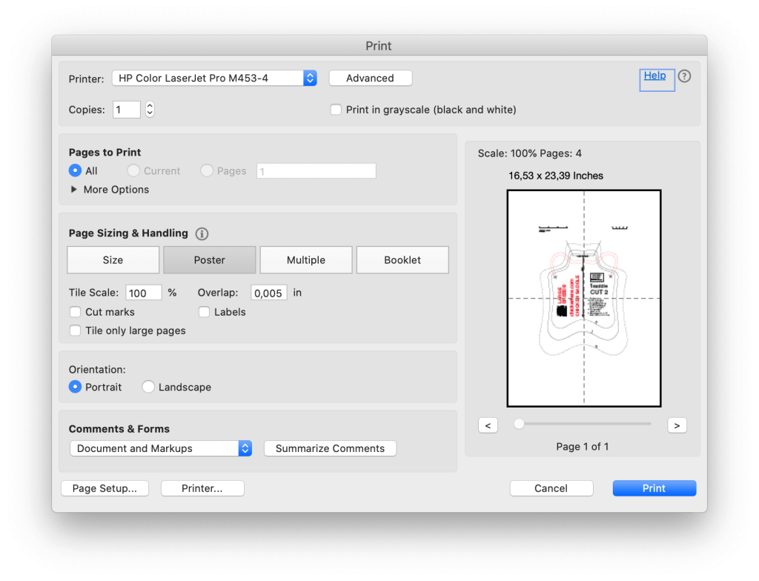Viewport: 759px width, 581px height.
Task: Click the Advanced button
Action: [370, 78]
